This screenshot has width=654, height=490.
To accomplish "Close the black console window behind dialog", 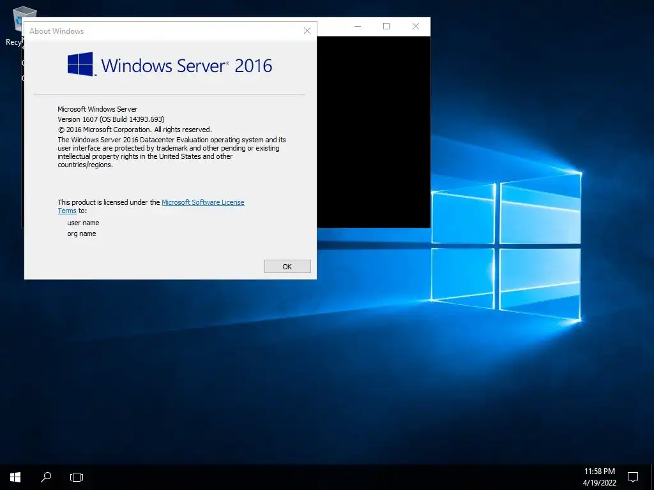I will point(415,26).
